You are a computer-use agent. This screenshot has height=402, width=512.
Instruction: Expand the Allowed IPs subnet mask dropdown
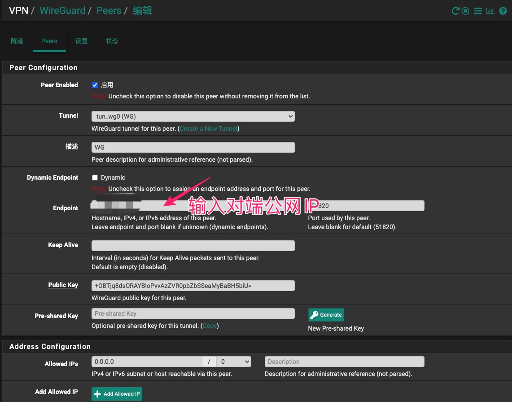[x=233, y=362]
